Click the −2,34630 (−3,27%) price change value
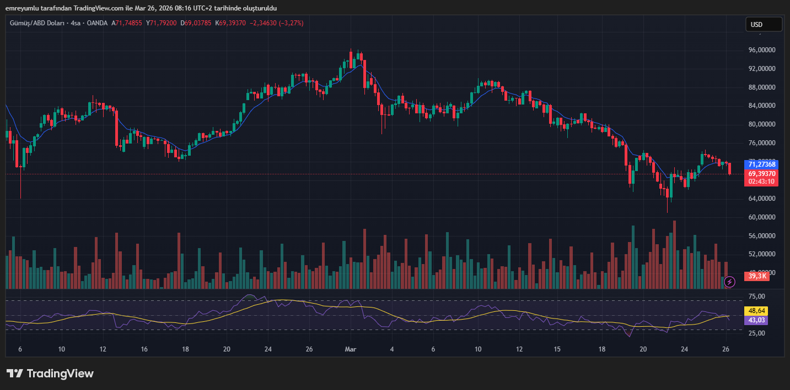Viewport: 790px width, 390px height. click(x=276, y=23)
